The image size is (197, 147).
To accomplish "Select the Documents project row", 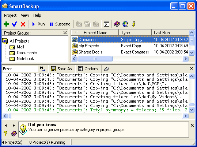I will (x=130, y=40).
